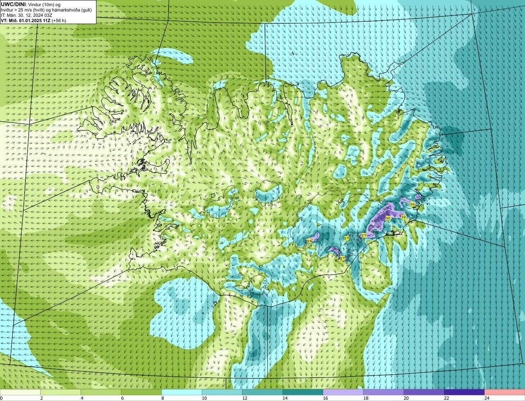The height and width of the screenshot is (401, 525).
Task: Click the 'hviður > 25 m/s (hvítt)' text
Action: pyautogui.click(x=23, y=10)
